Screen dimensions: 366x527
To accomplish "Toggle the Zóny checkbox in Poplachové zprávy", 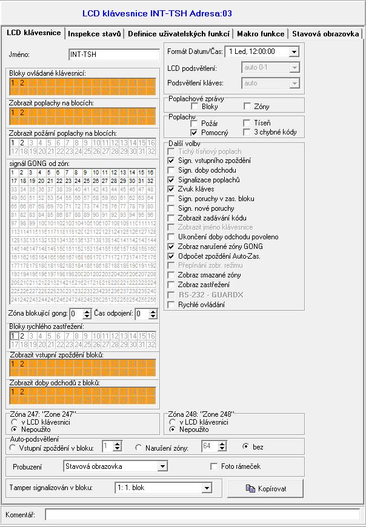I will click(247, 107).
